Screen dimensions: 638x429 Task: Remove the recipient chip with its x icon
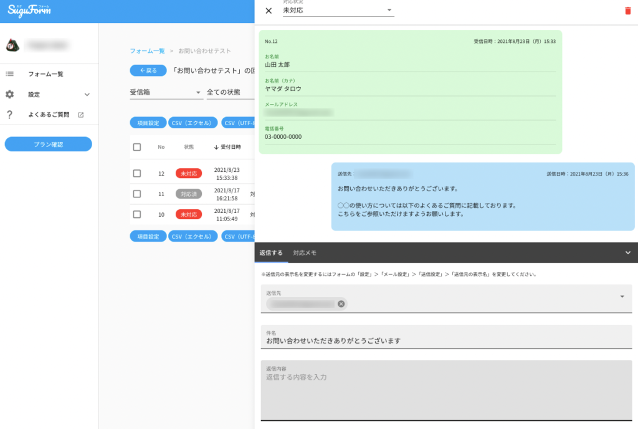point(341,304)
